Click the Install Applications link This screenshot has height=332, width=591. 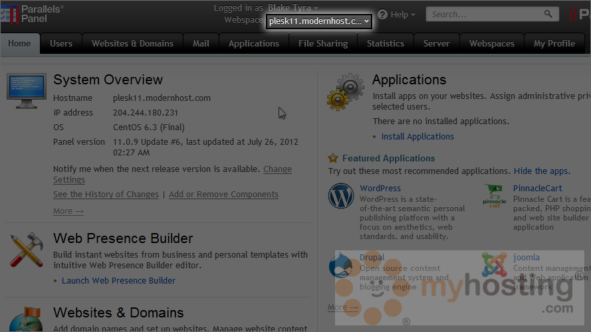pyautogui.click(x=417, y=136)
